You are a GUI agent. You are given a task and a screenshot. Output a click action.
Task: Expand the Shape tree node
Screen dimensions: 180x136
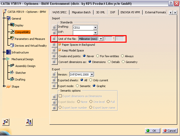tap(4, 86)
